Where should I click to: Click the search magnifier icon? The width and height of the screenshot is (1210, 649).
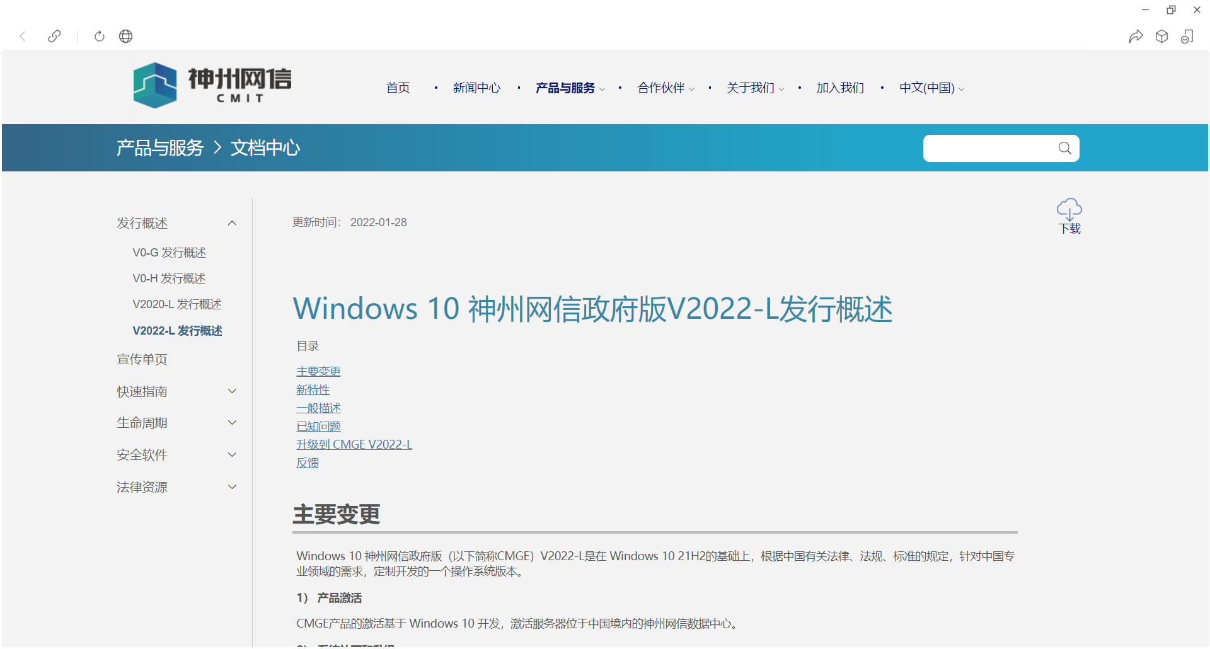[x=1065, y=148]
